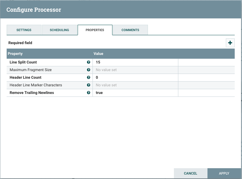Apply the processor configuration
242x179 pixels.
pos(224,173)
